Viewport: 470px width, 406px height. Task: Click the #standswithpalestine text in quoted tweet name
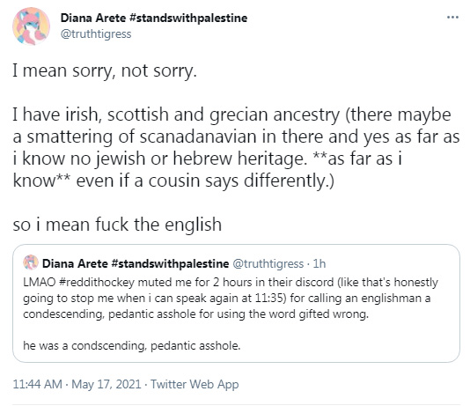point(170,263)
